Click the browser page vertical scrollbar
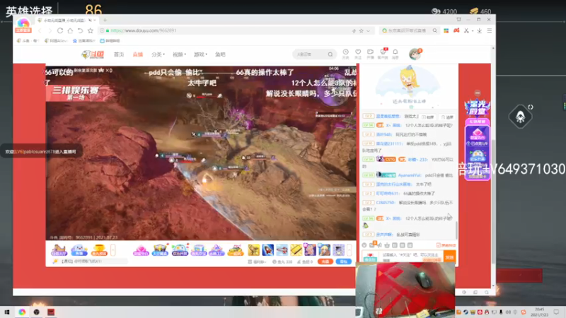566x318 pixels. point(493,202)
